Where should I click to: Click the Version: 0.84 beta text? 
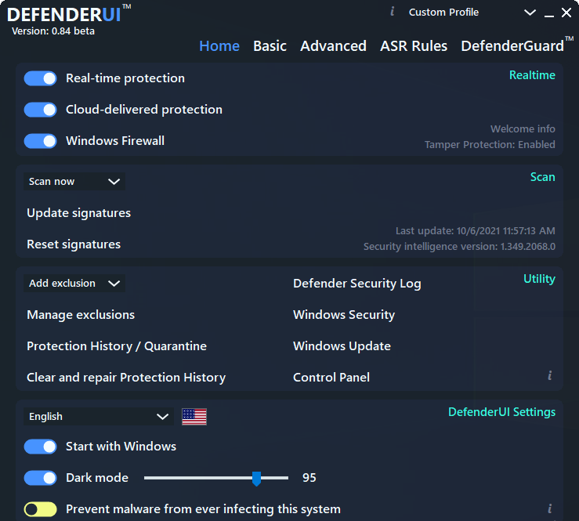click(53, 31)
